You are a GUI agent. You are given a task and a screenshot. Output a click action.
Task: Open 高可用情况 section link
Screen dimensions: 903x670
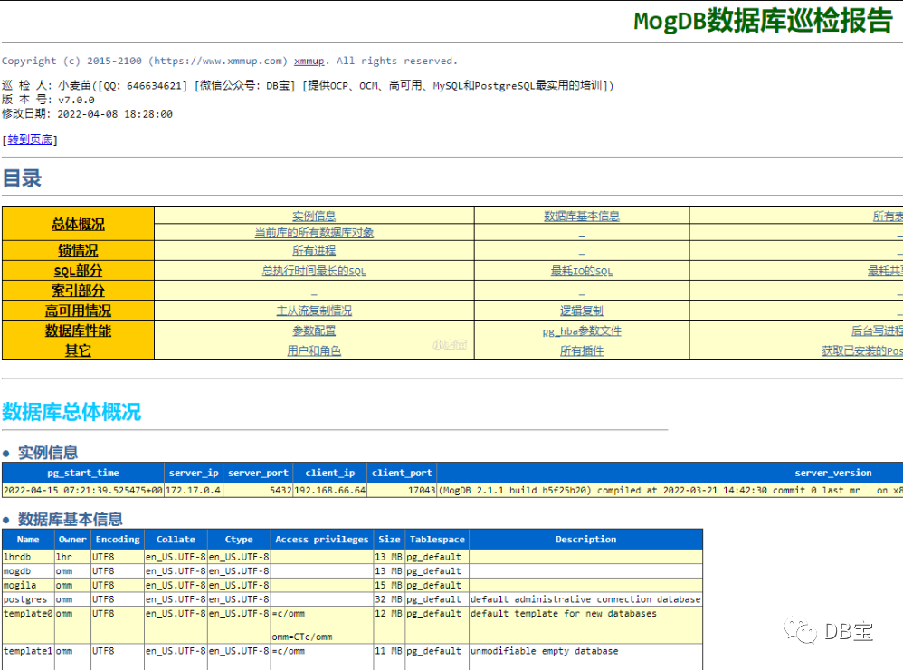coord(78,311)
